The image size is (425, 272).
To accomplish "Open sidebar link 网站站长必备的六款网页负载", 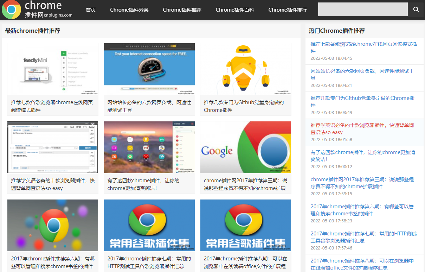I will click(362, 75).
